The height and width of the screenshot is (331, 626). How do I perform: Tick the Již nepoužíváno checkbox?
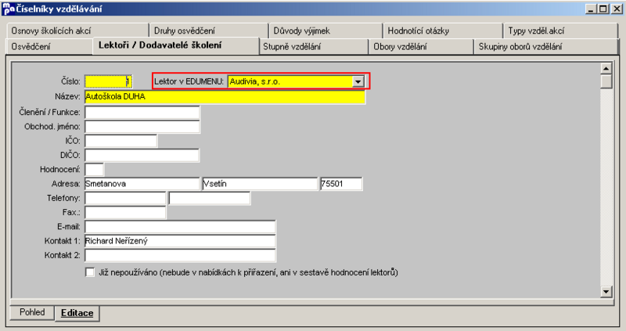pos(90,272)
